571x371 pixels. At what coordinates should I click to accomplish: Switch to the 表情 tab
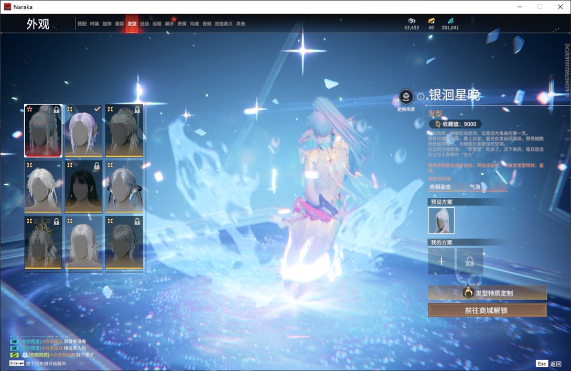pyautogui.click(x=182, y=24)
